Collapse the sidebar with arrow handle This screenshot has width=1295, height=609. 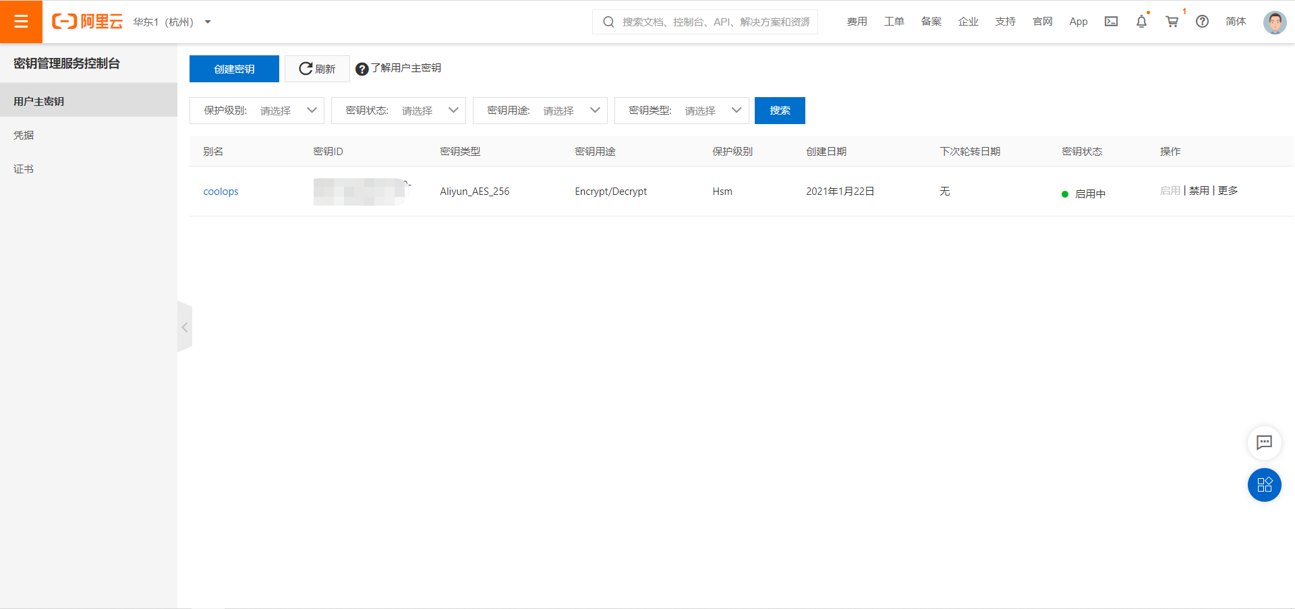point(184,327)
